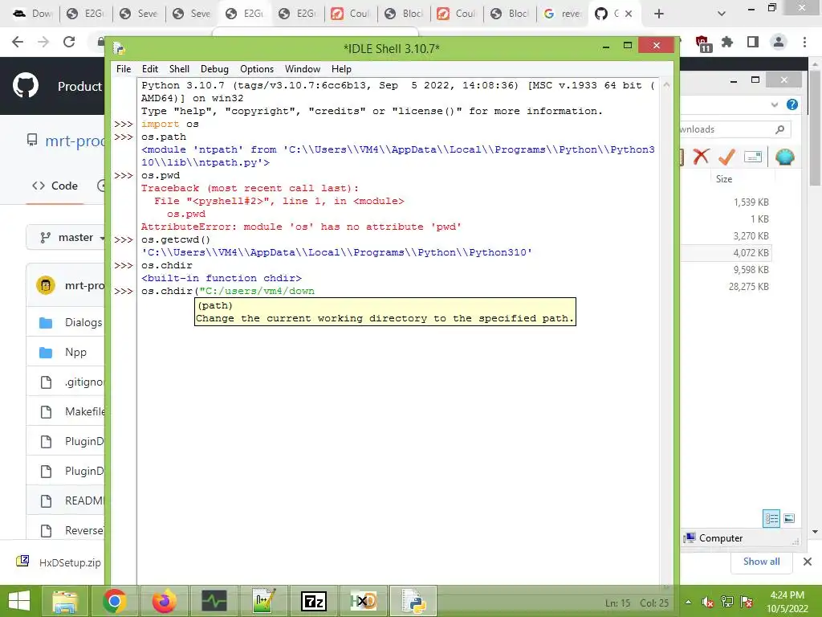Switch to the first 'Seve' tab
This screenshot has width=822, height=617.
[138, 14]
